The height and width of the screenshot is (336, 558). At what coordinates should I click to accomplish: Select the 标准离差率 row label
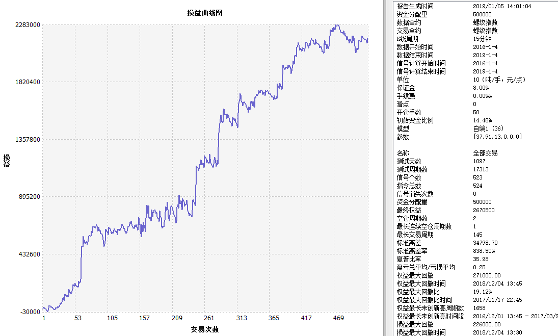pos(412,251)
